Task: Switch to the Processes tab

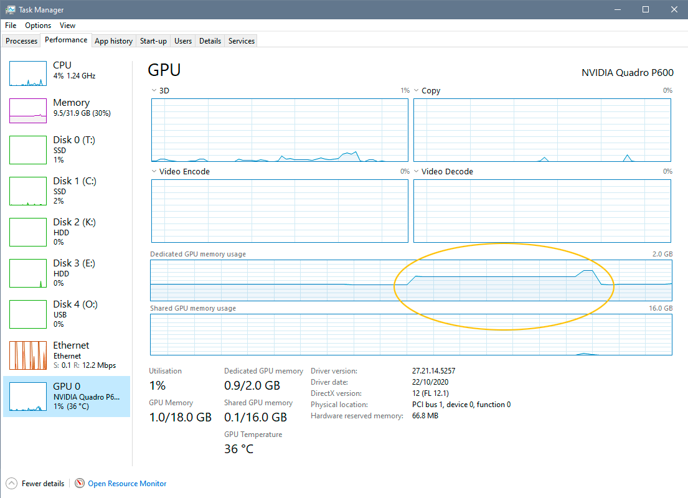Action: 22,41
